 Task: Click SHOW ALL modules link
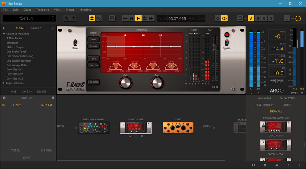(x=275, y=112)
